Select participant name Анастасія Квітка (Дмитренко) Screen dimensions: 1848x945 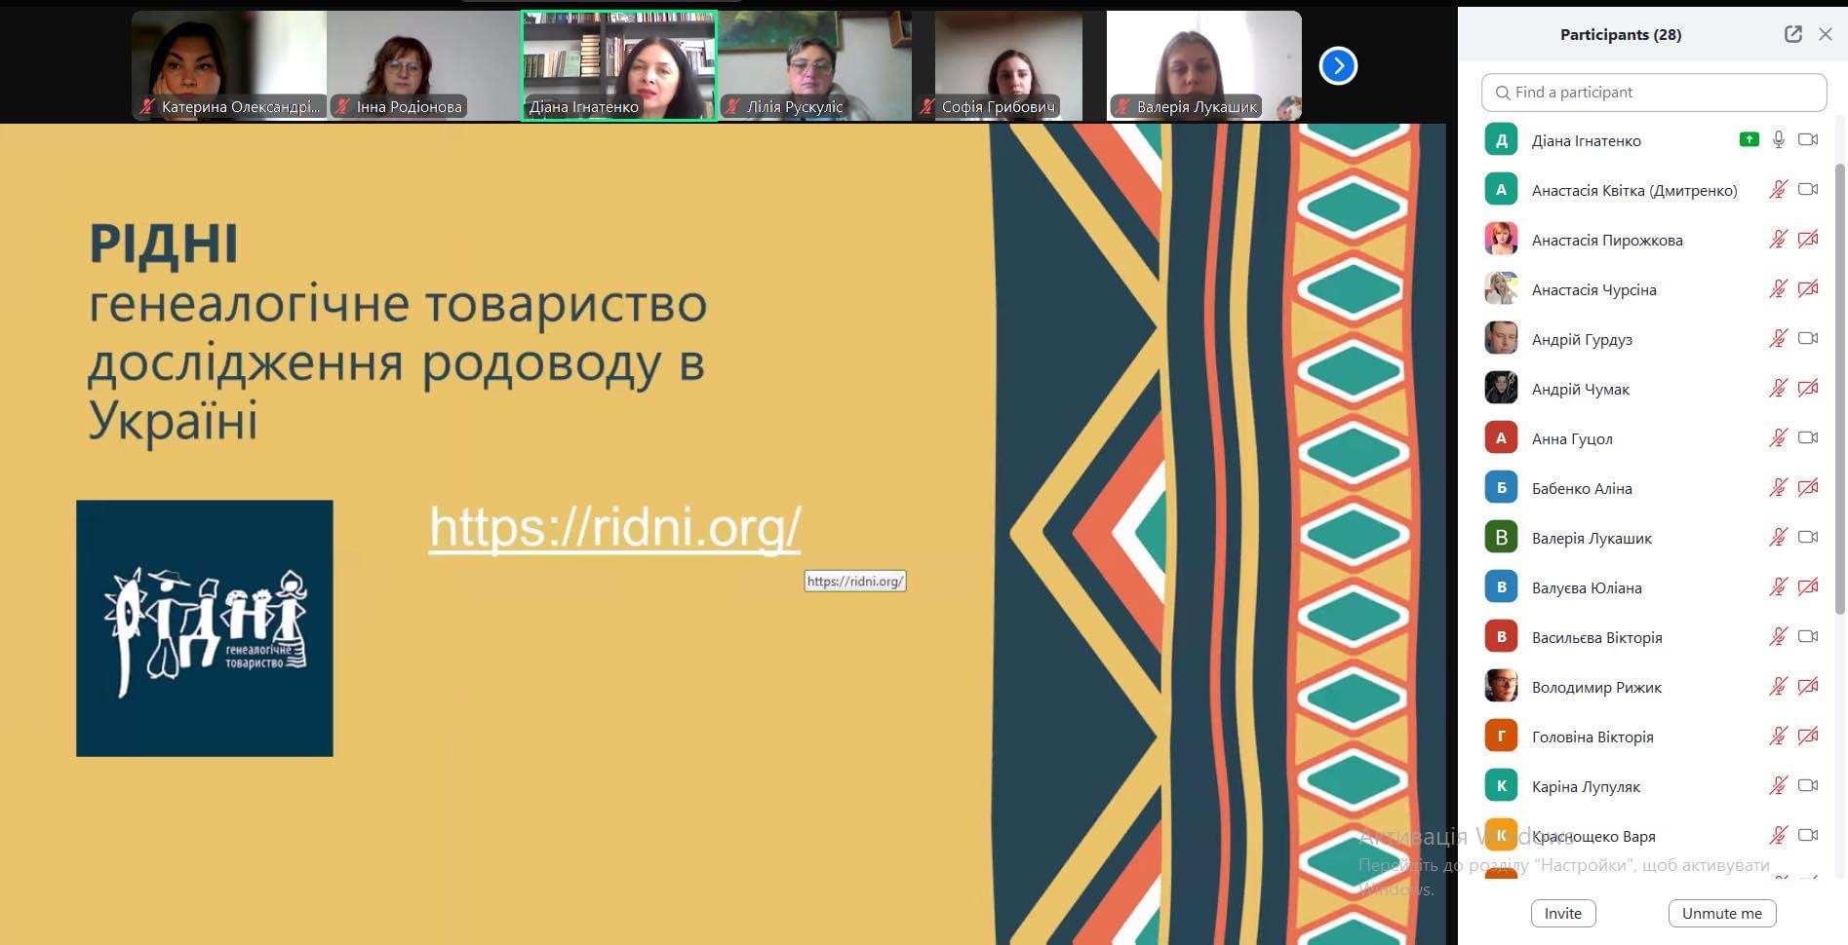coord(1634,190)
